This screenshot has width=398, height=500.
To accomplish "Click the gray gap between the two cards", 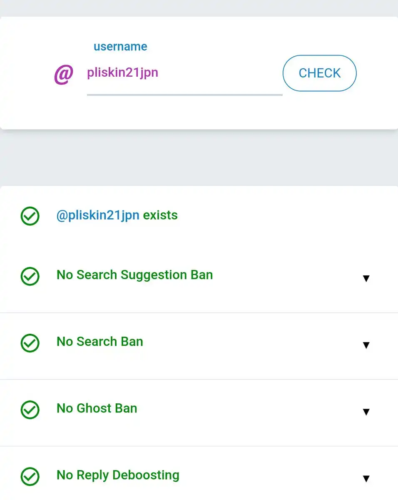I will 199,157.
